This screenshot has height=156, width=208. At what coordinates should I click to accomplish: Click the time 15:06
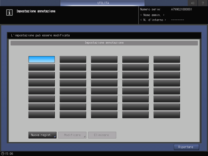[x=9, y=154]
